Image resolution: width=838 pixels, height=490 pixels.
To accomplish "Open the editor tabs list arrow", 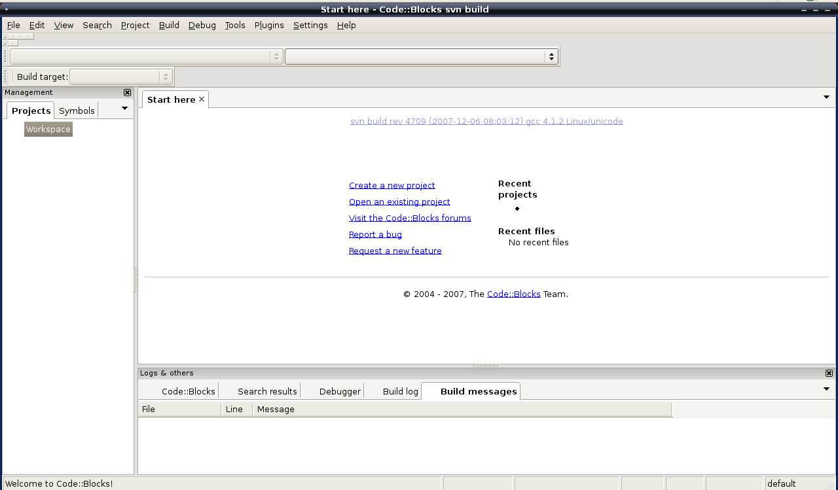I will coord(826,97).
